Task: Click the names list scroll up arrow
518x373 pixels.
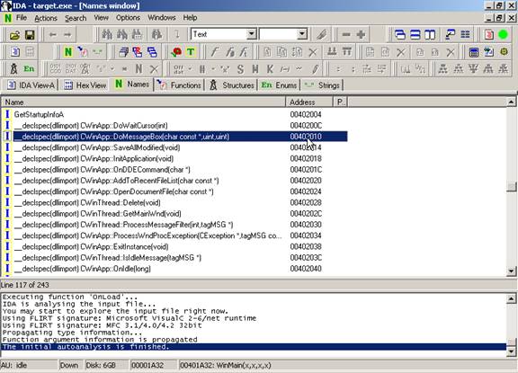Action: tap(511, 102)
